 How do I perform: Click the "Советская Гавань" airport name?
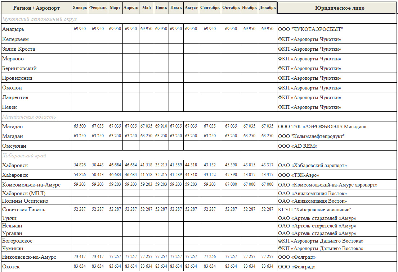24,209
